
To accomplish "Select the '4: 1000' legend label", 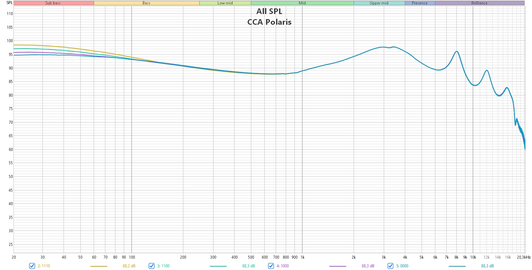I will click(x=283, y=266).
